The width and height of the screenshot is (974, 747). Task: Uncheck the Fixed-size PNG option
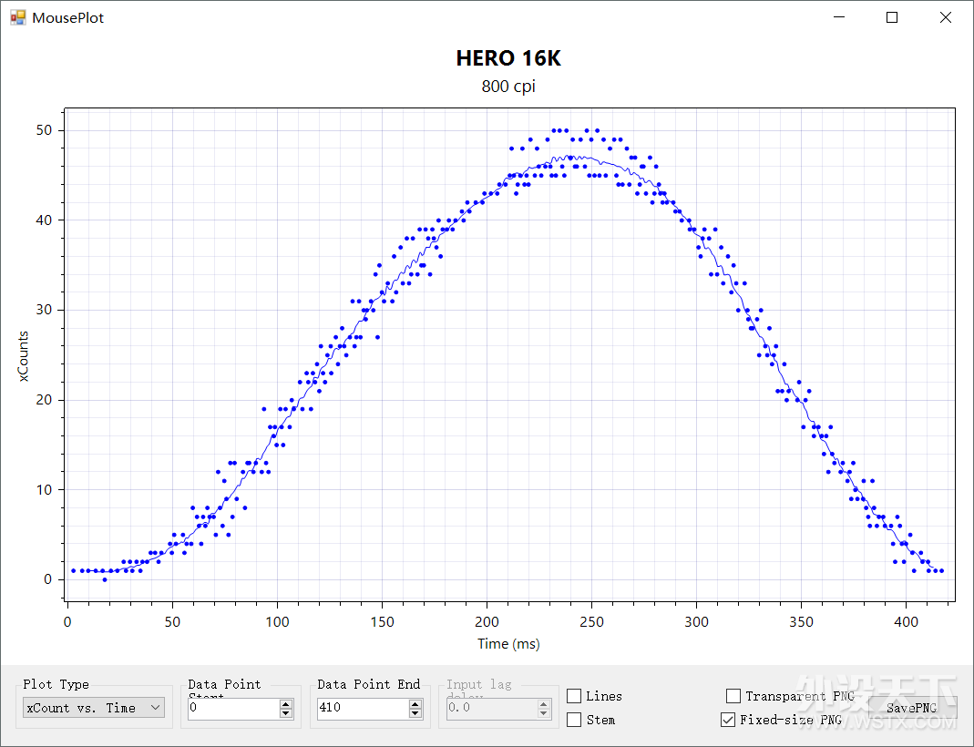point(728,720)
